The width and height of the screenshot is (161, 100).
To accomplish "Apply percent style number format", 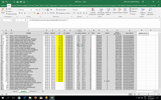I will (x=78, y=13).
